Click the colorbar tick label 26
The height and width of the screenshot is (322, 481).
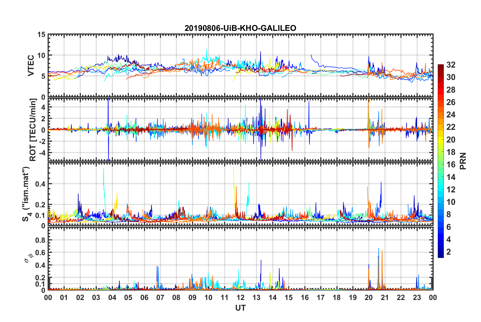(x=451, y=102)
